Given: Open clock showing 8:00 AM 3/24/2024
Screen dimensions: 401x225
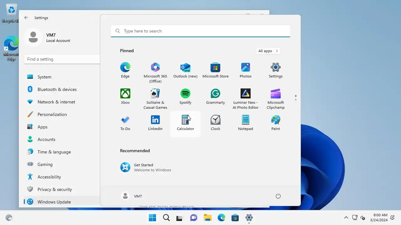Looking at the screenshot, I should coord(378,218).
